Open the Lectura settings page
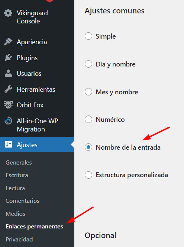 point(15,188)
